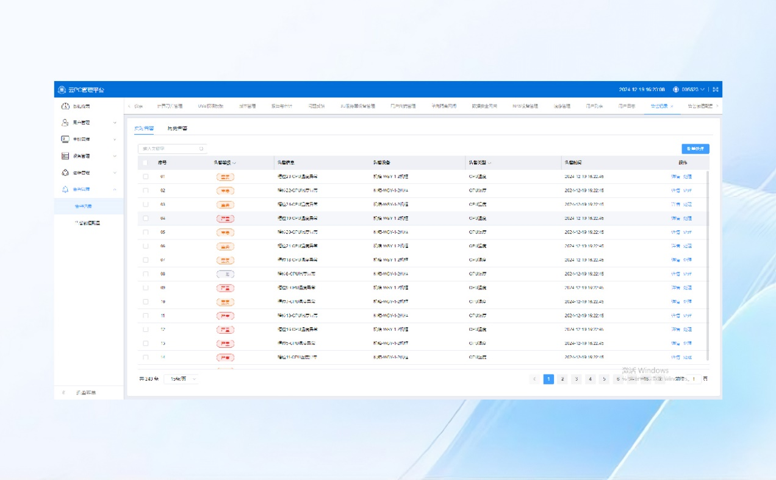Click the user avatar icon beside 006523
Image resolution: width=776 pixels, height=480 pixels.
[676, 90]
